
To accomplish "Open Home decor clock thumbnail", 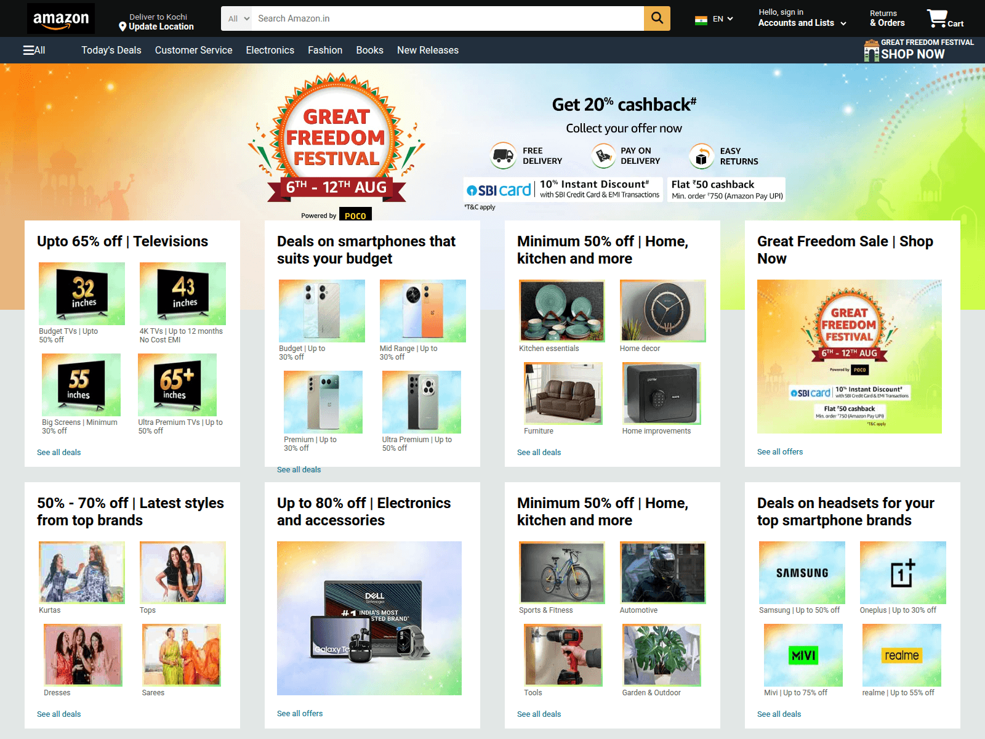I will pyautogui.click(x=663, y=311).
